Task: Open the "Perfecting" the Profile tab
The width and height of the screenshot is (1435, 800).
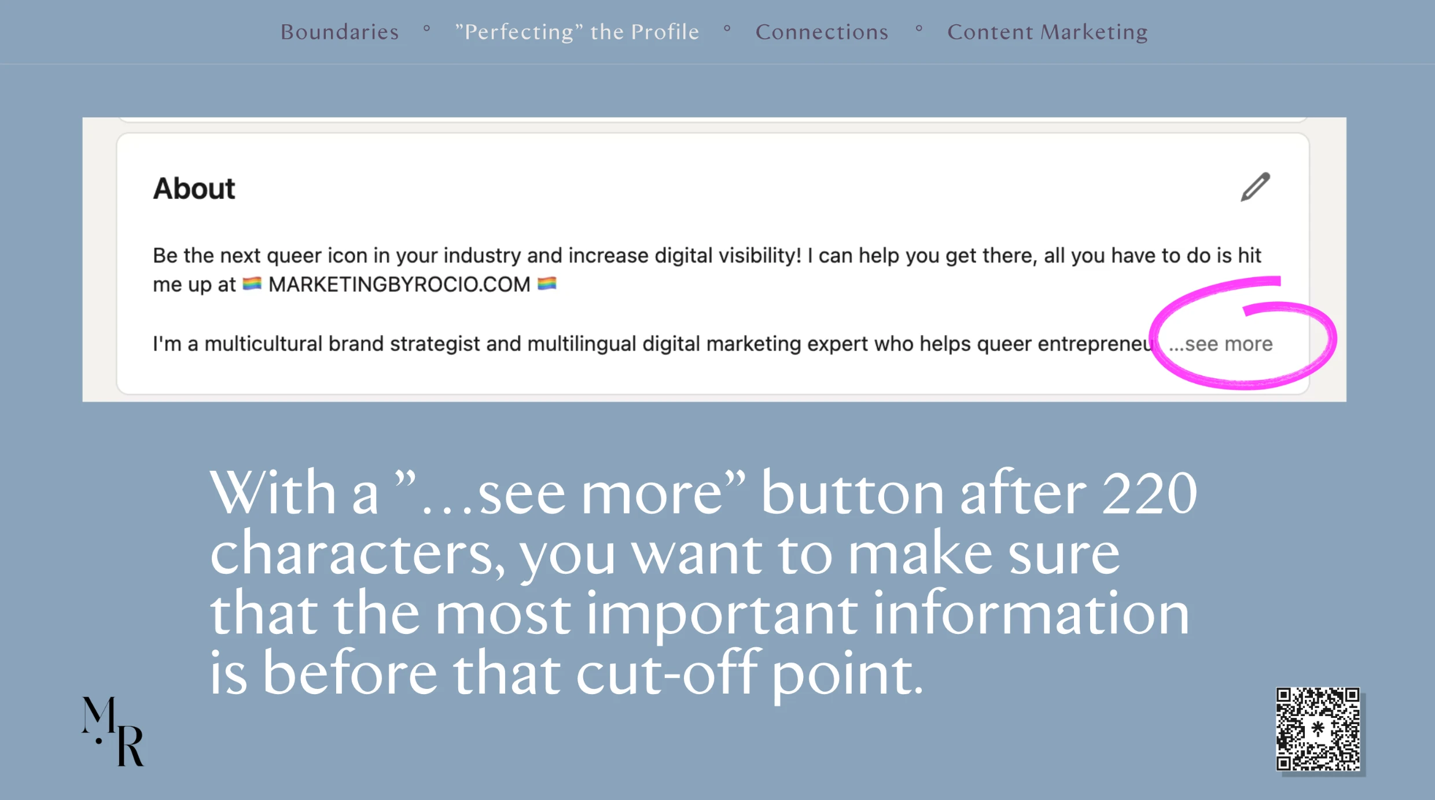Action: [x=577, y=32]
